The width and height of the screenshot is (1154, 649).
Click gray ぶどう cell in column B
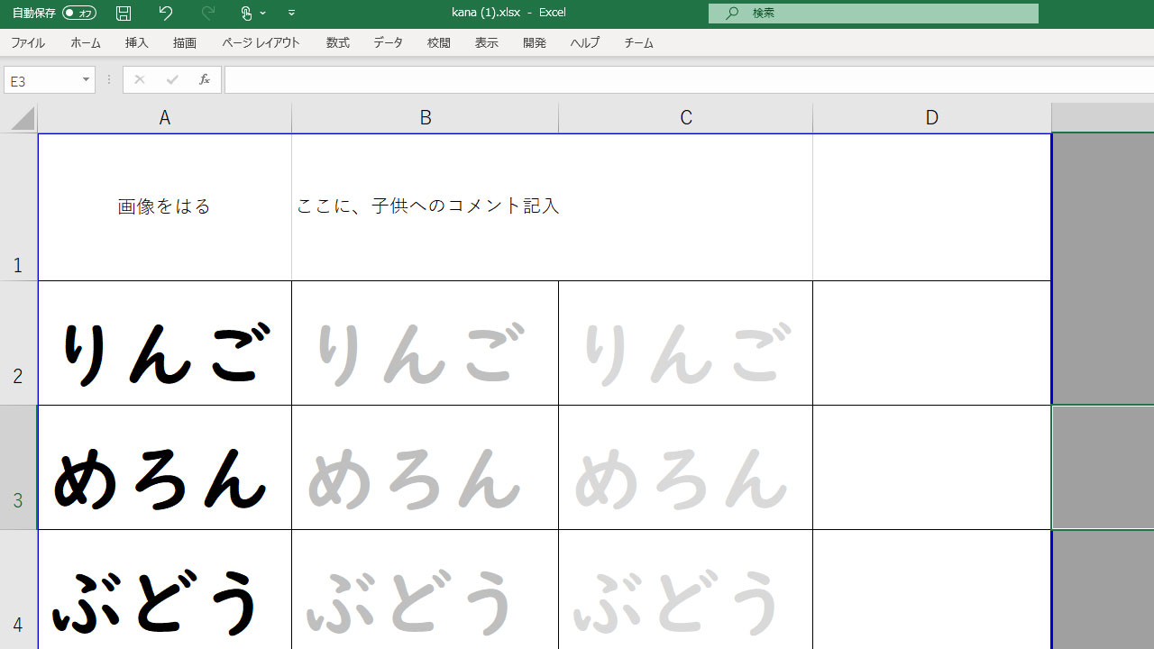pos(425,590)
